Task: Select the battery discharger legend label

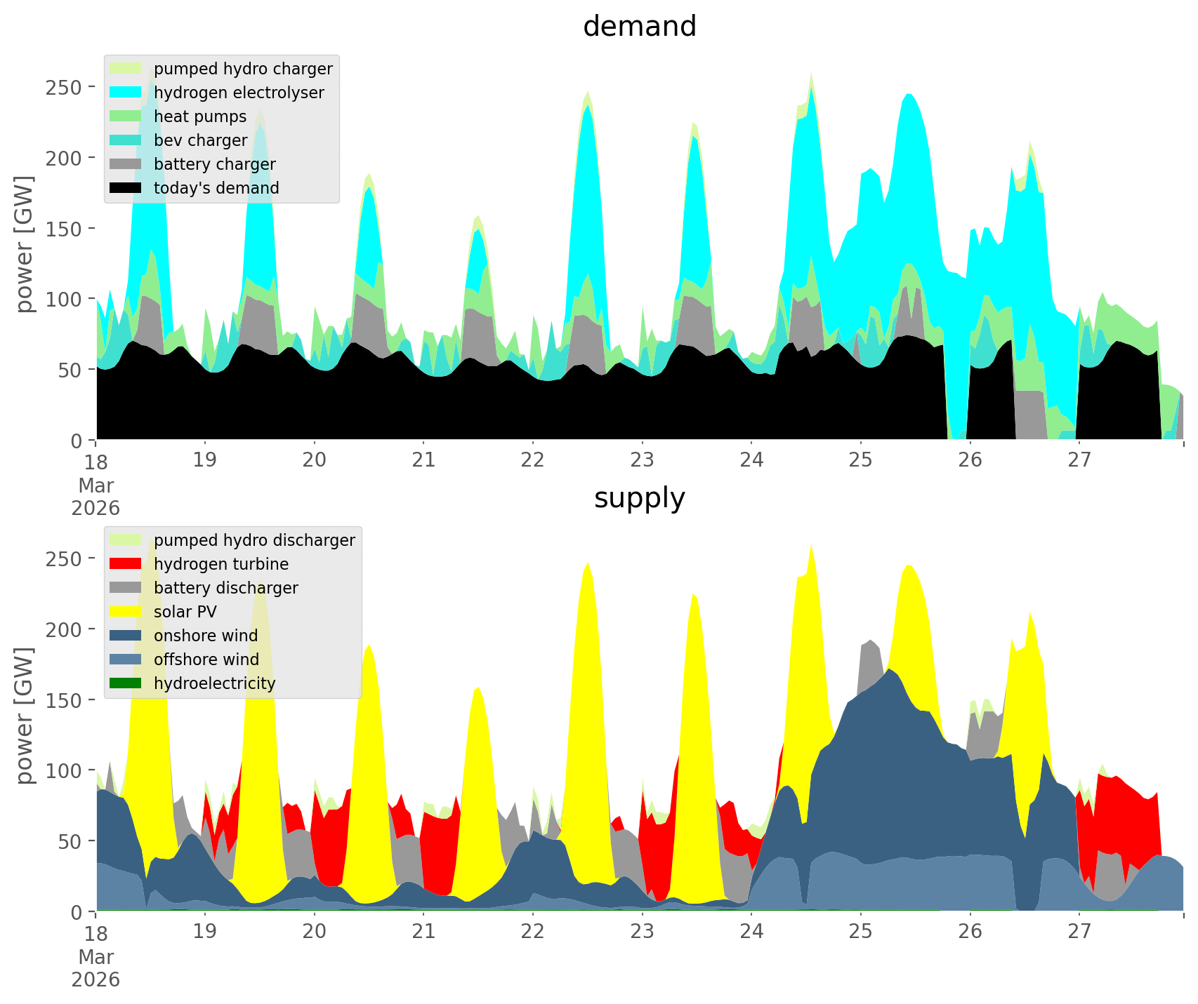Action: pos(225,588)
